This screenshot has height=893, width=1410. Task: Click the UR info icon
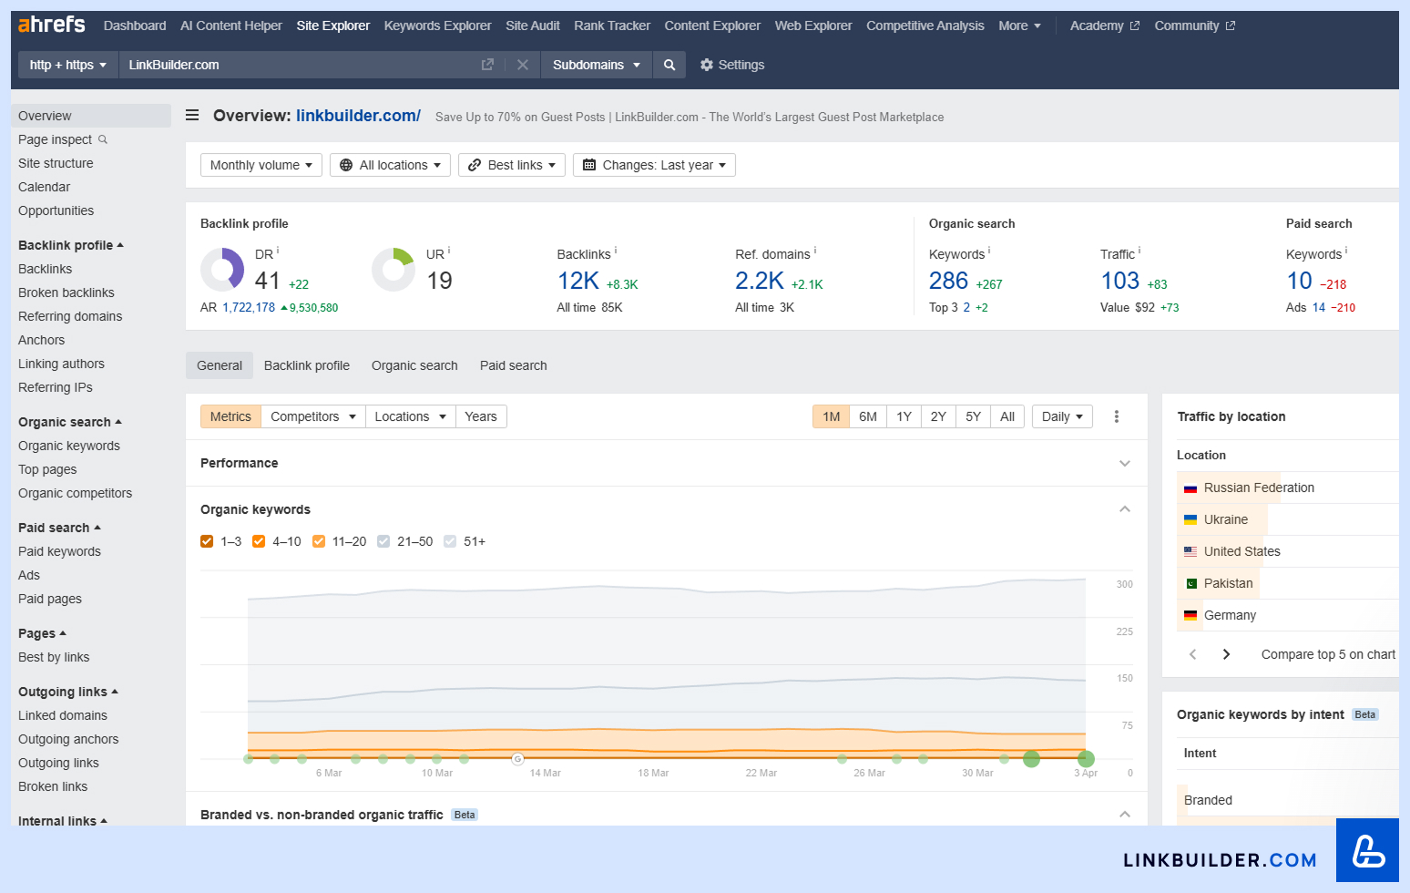pos(449,251)
